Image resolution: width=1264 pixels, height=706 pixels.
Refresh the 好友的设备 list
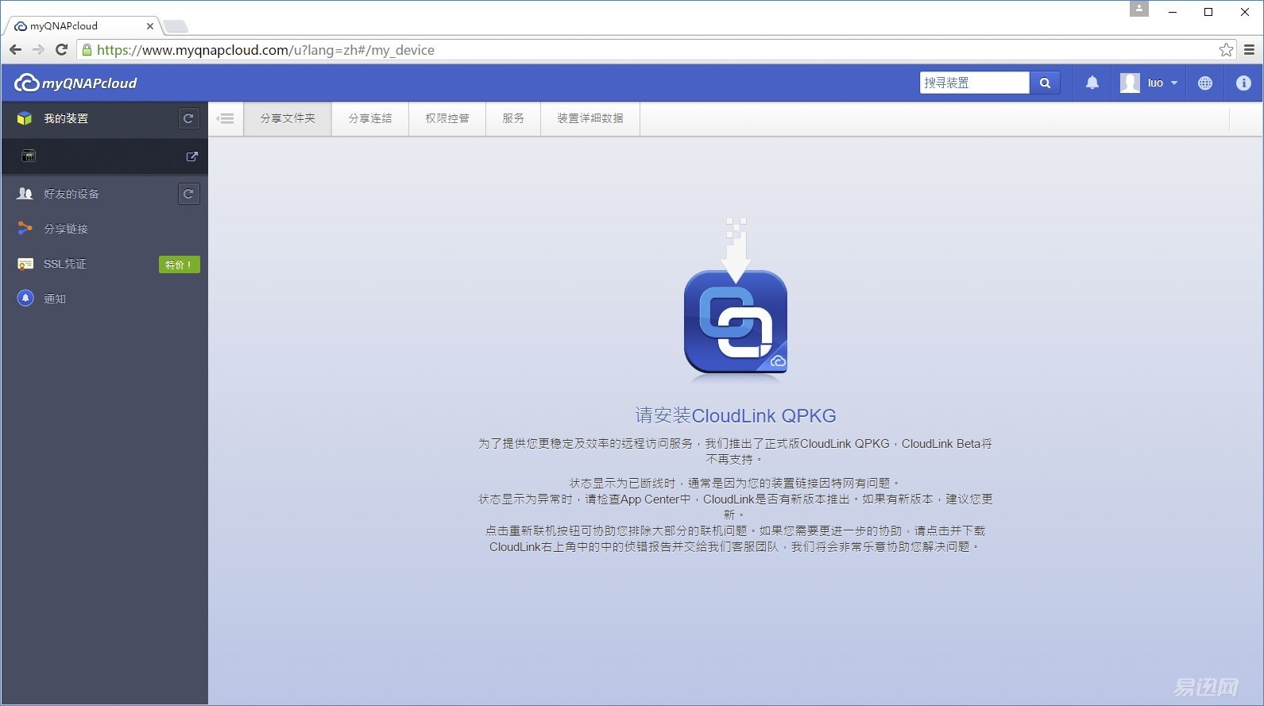[188, 194]
